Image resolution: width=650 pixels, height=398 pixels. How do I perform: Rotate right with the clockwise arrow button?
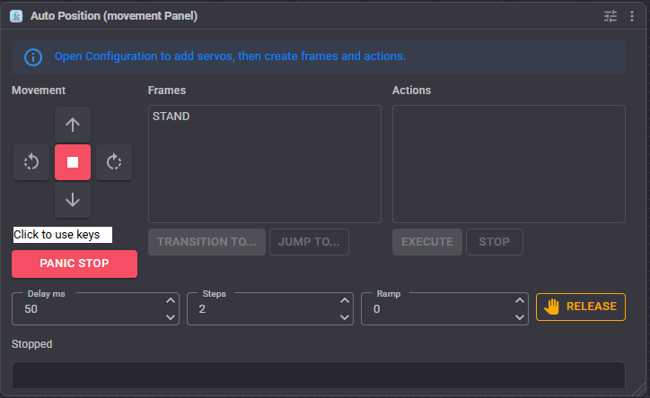[114, 161]
